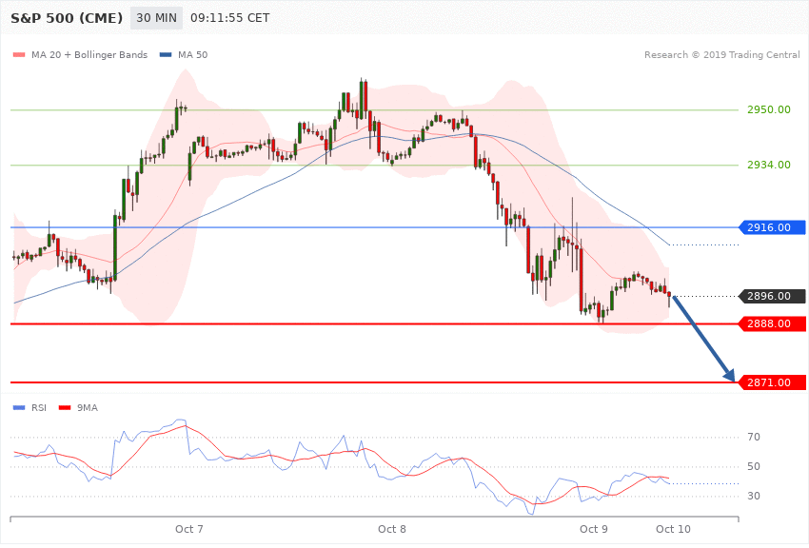Click the Oct 9 date axis label
The width and height of the screenshot is (809, 548).
tap(593, 529)
